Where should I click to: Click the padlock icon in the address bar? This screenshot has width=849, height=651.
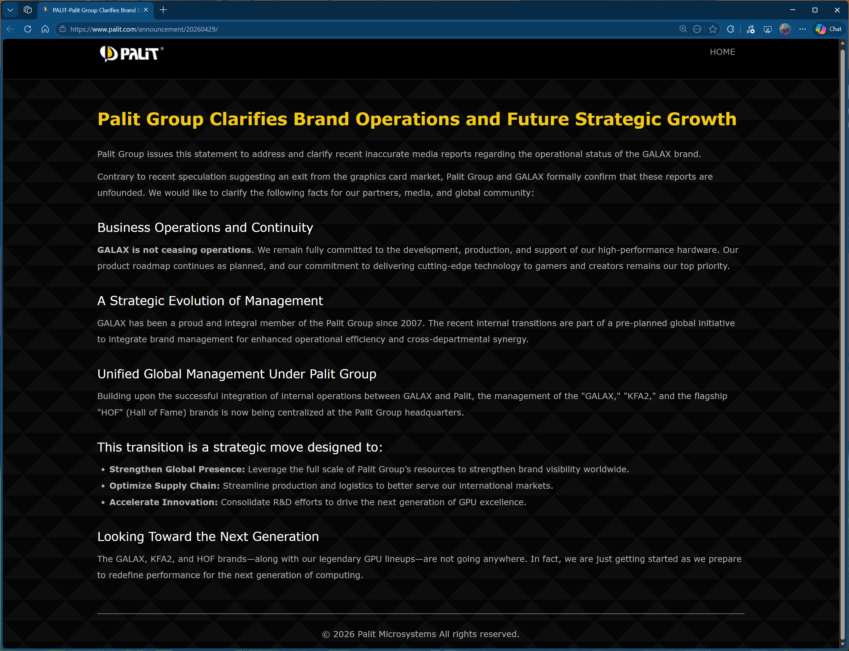tap(63, 29)
